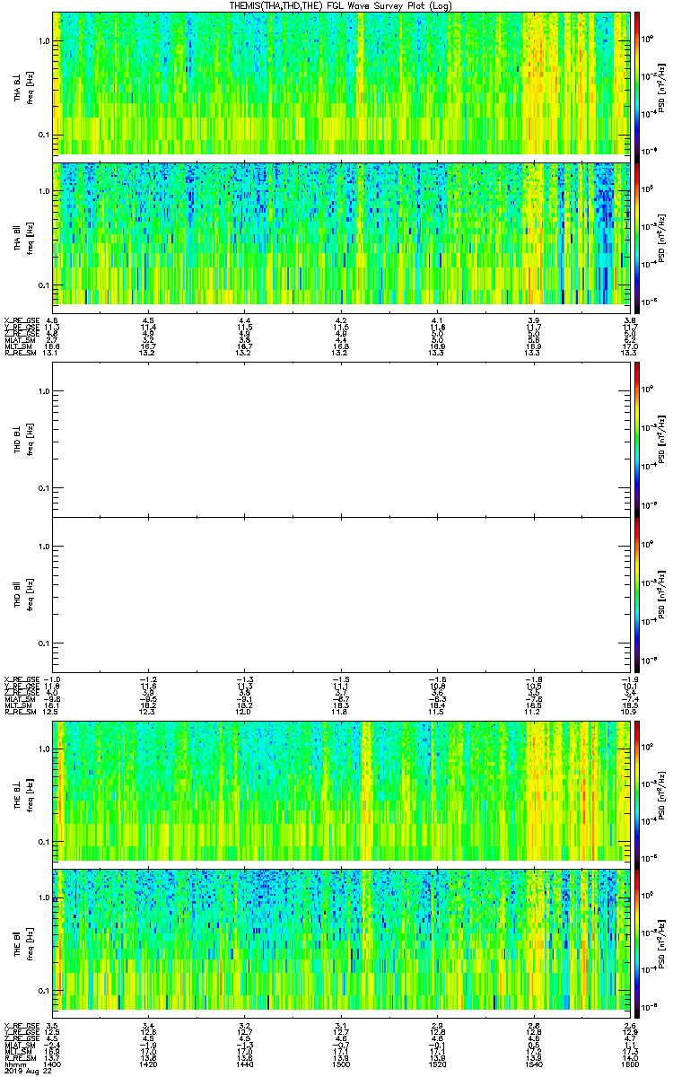Click the R_RE_SM row label below THA panels
Screen dimensions: 673x1077
click(21, 352)
